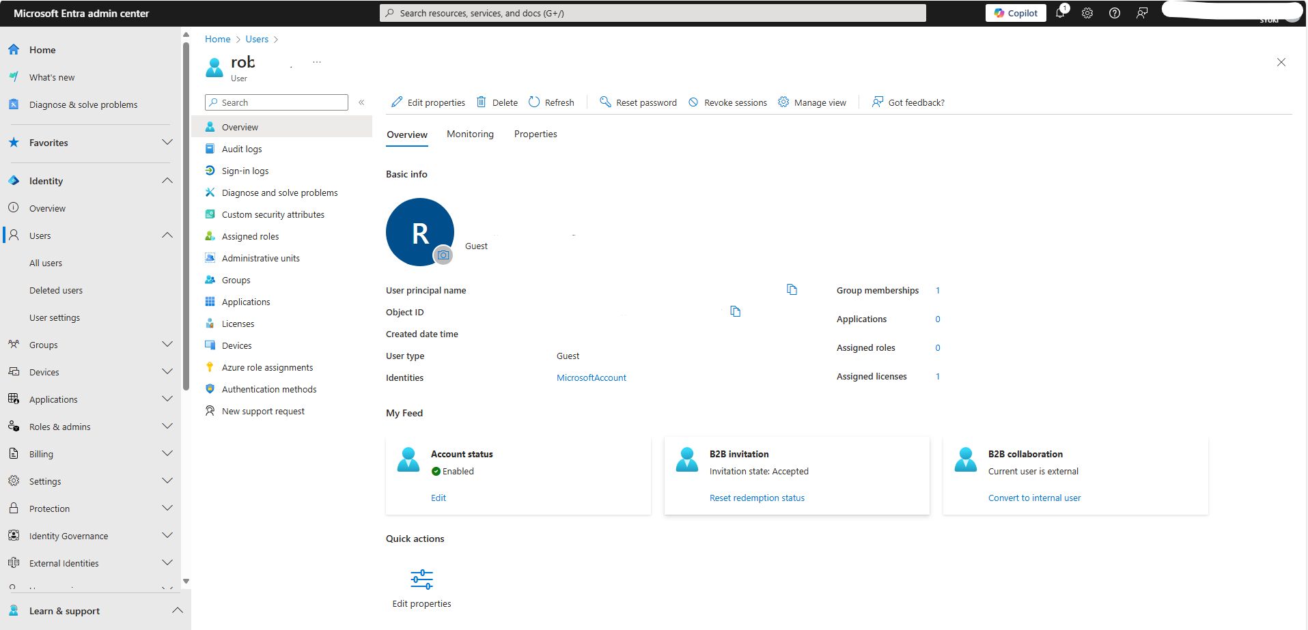
Task: Click Reset redemption status link
Action: [757, 498]
